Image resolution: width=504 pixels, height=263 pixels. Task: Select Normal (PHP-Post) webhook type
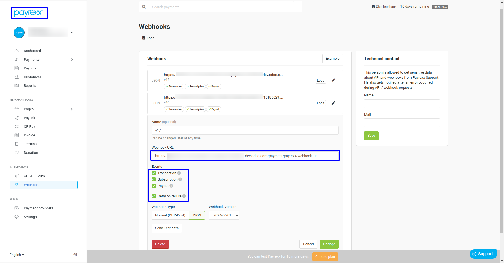(x=170, y=215)
